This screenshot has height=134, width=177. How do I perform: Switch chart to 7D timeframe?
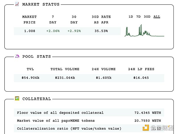click(x=138, y=17)
